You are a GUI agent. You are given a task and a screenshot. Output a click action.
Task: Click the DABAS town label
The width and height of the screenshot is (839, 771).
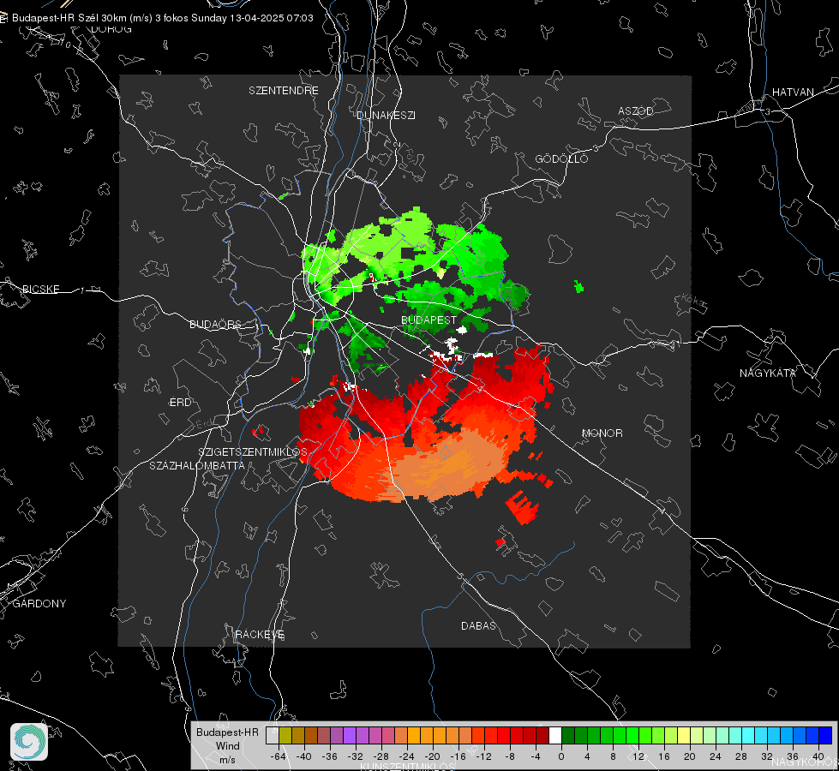tap(478, 626)
